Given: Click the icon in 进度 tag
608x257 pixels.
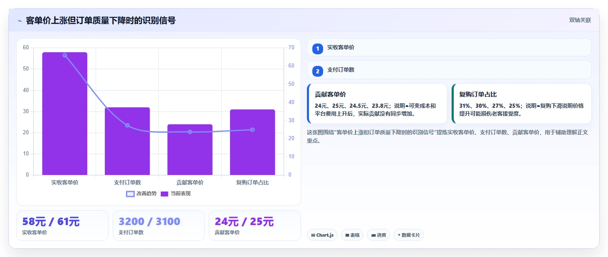Looking at the screenshot, I should [x=373, y=235].
